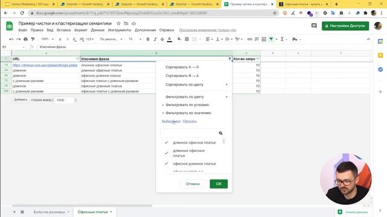The width and height of the screenshot is (387, 217).
Task: Toggle italic formatting
Action: (x=155, y=39)
